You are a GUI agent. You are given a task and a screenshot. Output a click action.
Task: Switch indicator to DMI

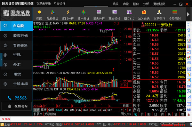click(x=66, y=110)
